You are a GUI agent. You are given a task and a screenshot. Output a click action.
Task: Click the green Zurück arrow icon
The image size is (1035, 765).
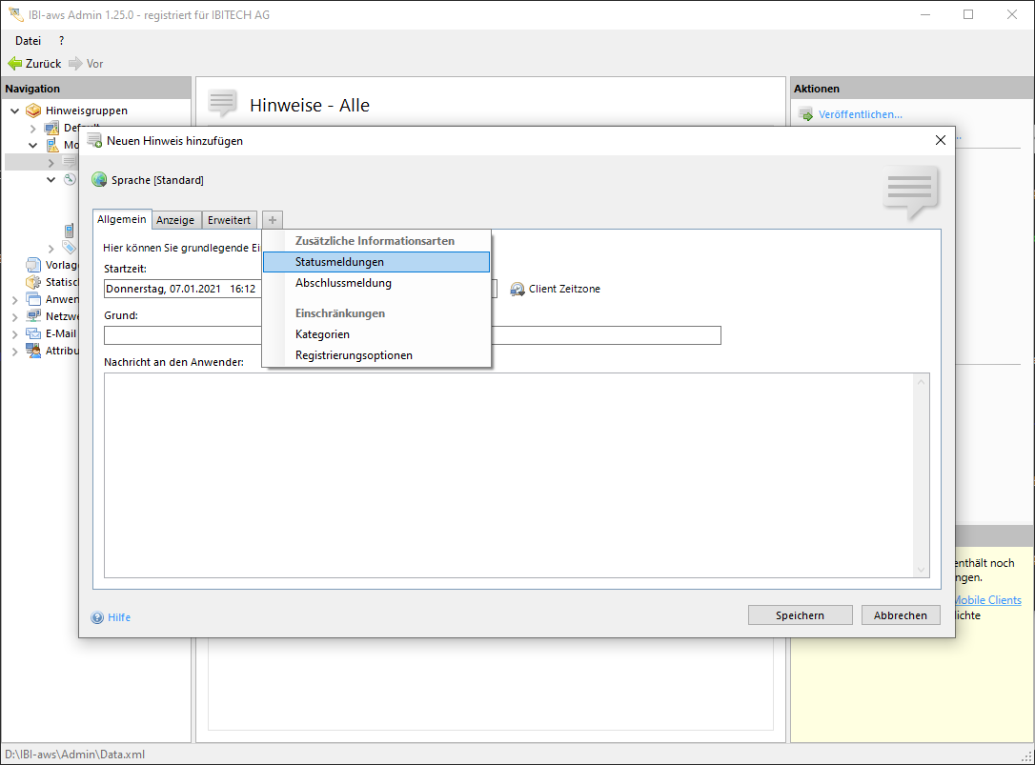tap(14, 64)
